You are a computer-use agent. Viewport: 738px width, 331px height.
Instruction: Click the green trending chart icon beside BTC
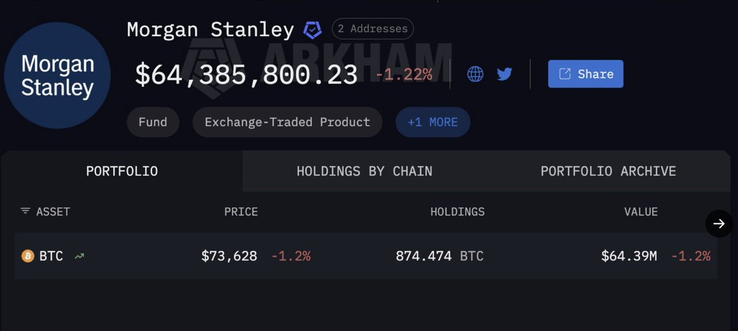pyautogui.click(x=79, y=256)
